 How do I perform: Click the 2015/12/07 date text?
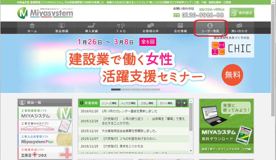pyautogui.click(x=89, y=139)
